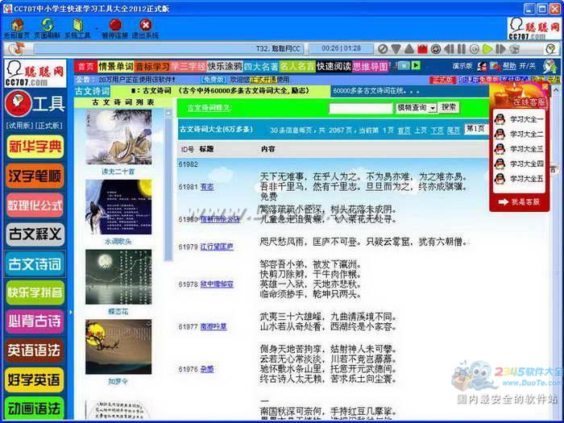The width and height of the screenshot is (564, 423).
Task: Click the music note icon in player bar
Action: 16,48
